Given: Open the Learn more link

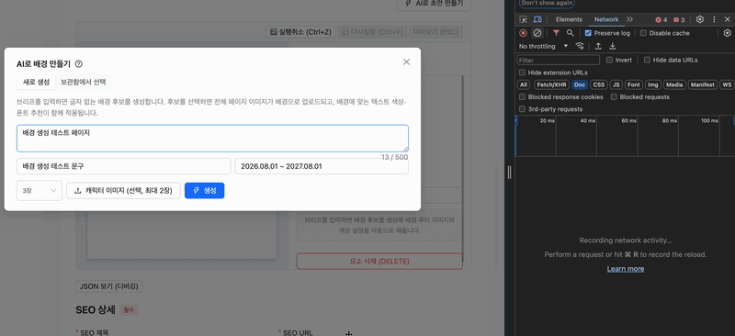Looking at the screenshot, I should point(626,268).
